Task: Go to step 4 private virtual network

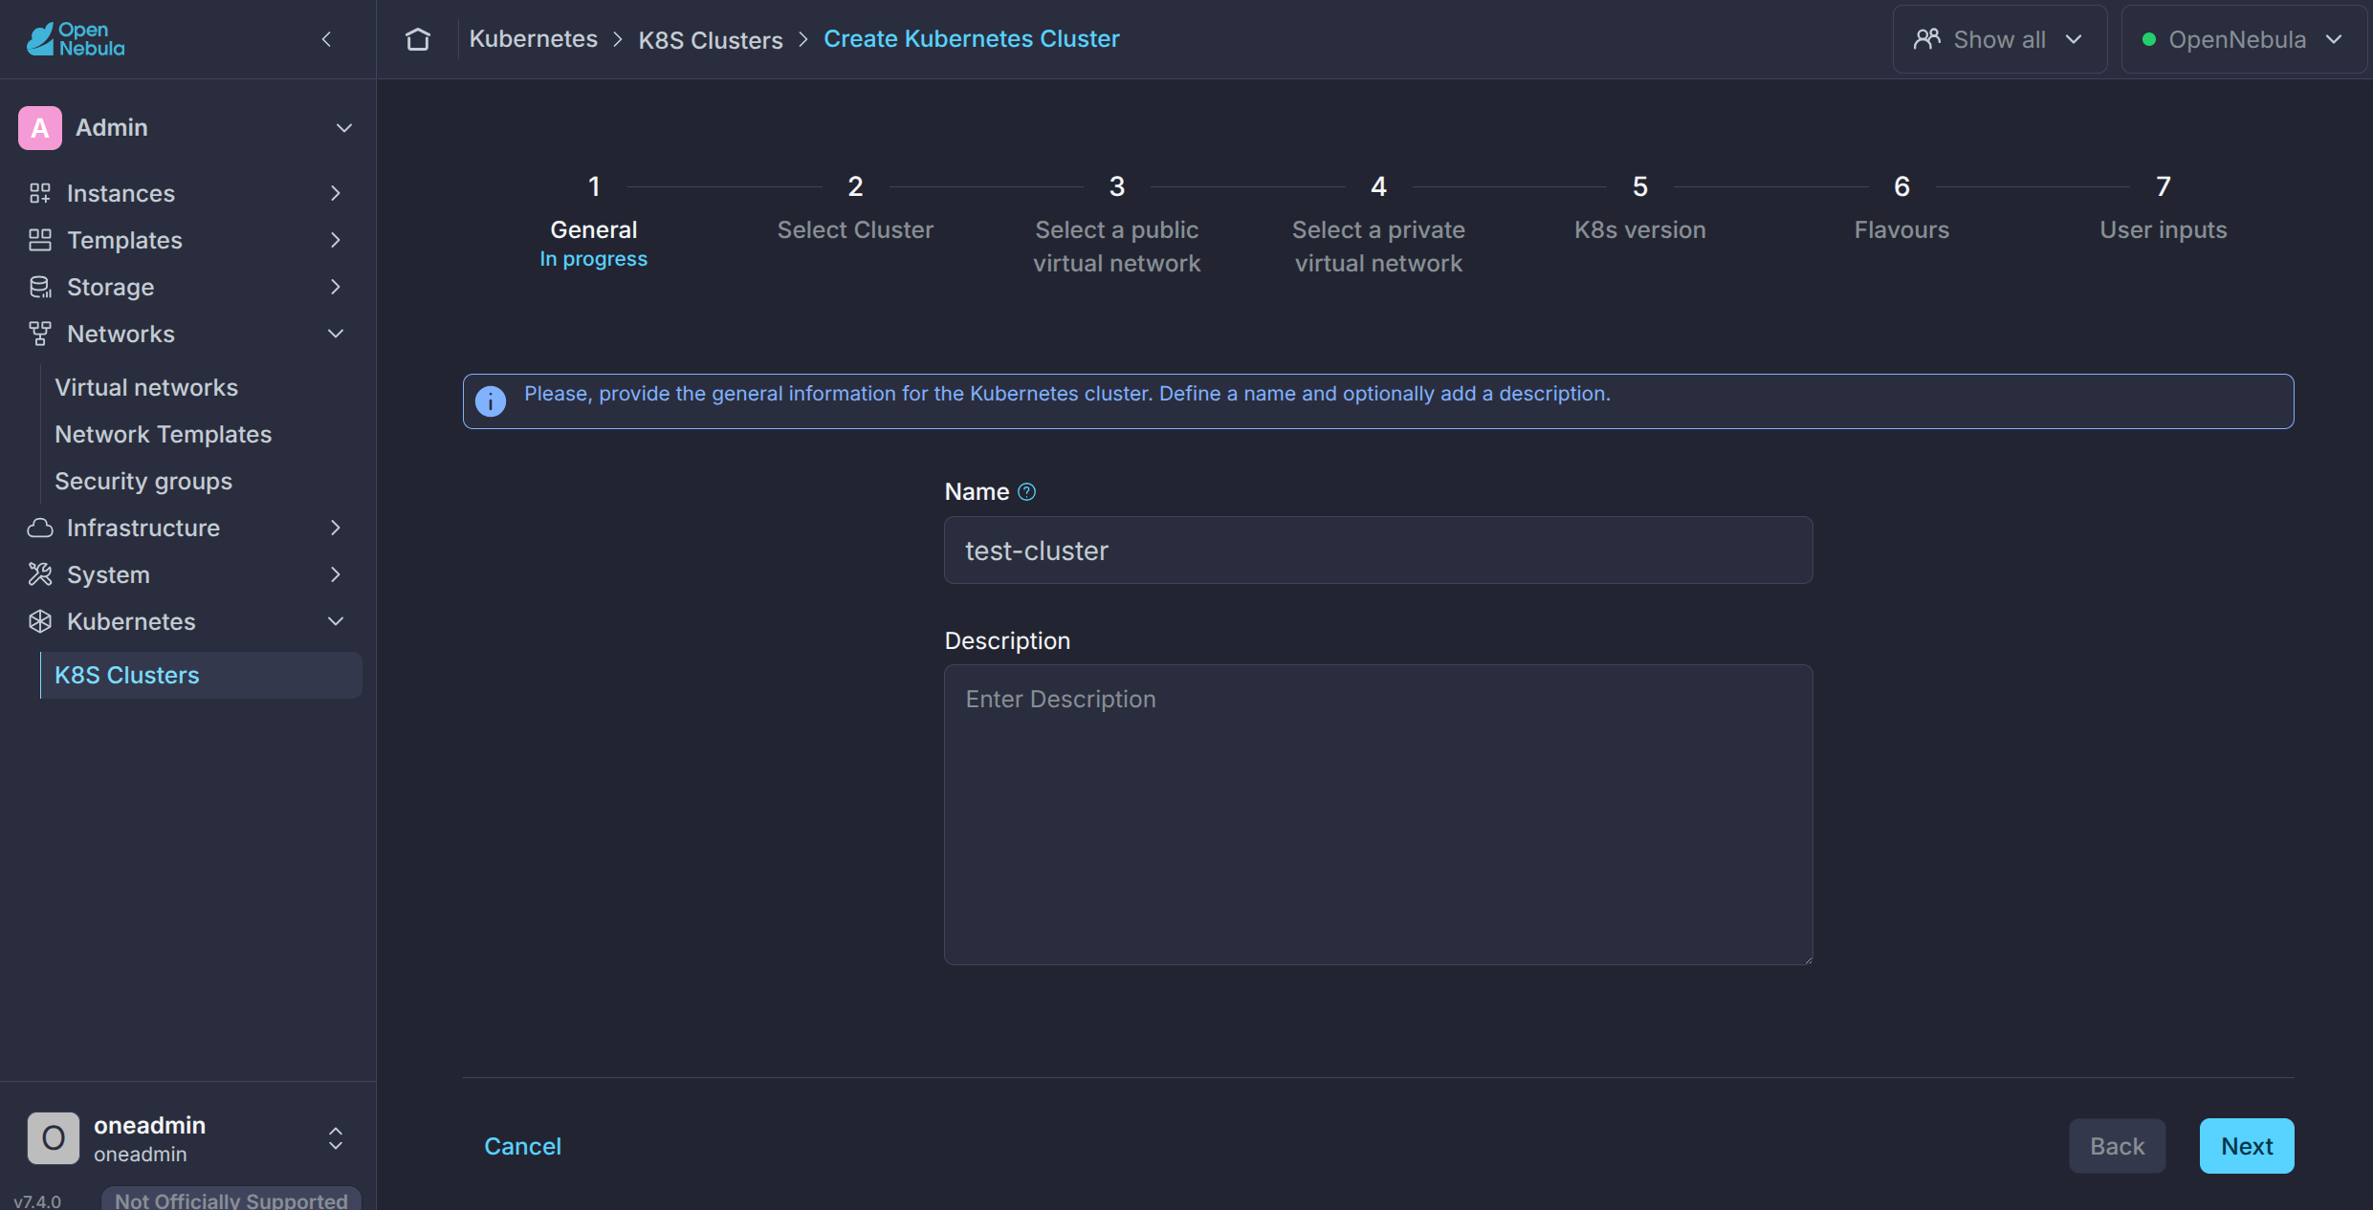Action: [1378, 225]
